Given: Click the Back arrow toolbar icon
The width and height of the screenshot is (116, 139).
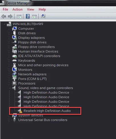Looking at the screenshot, I should coord(4,17).
